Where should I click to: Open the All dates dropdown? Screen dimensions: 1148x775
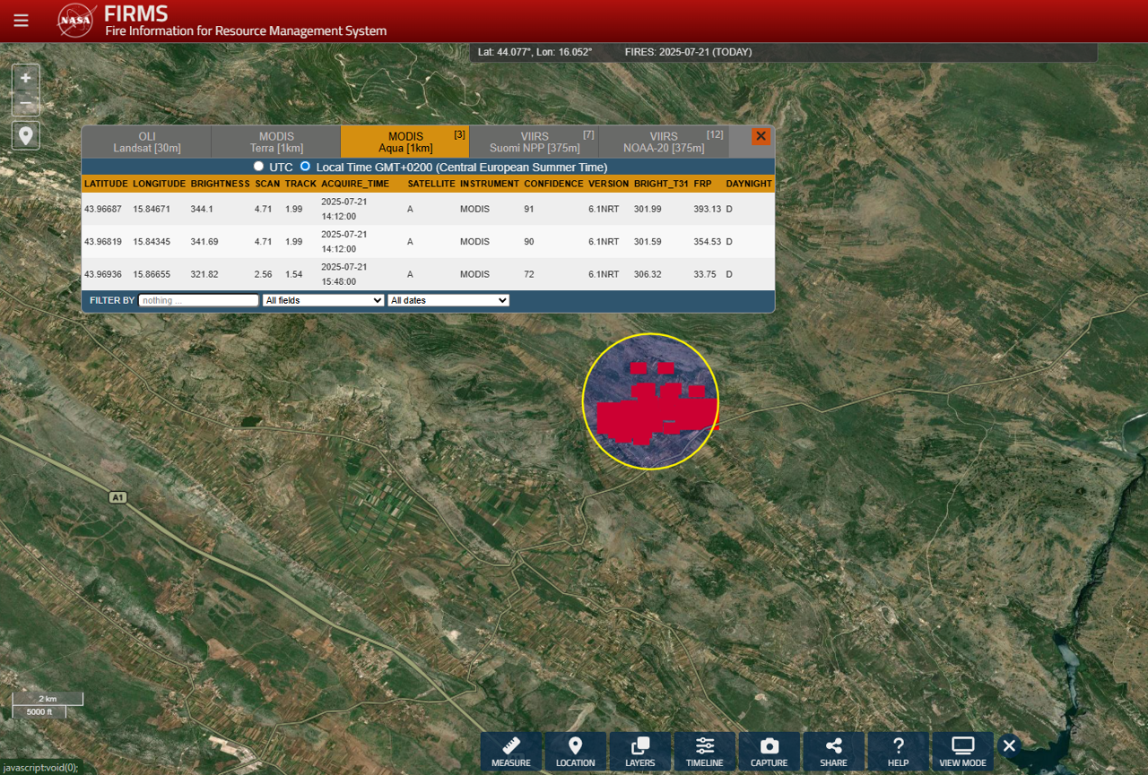click(x=448, y=300)
